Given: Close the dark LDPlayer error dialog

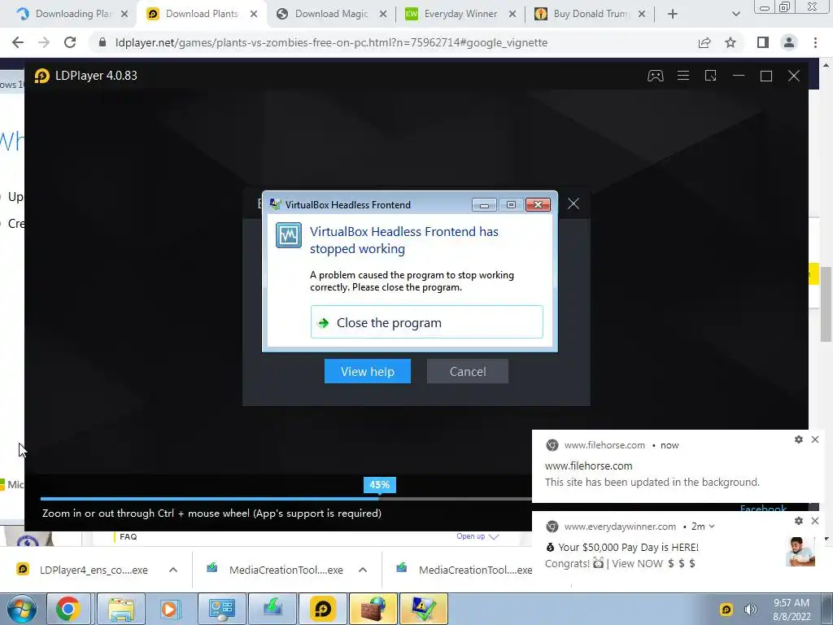Looking at the screenshot, I should pos(574,203).
